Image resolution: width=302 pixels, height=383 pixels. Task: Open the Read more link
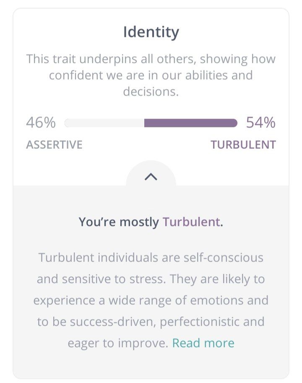point(203,343)
